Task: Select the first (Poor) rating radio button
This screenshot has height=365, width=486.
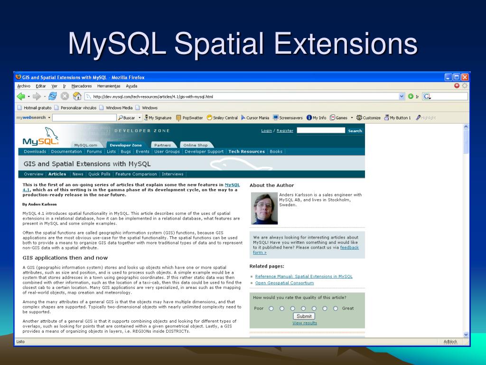Action: [x=271, y=308]
